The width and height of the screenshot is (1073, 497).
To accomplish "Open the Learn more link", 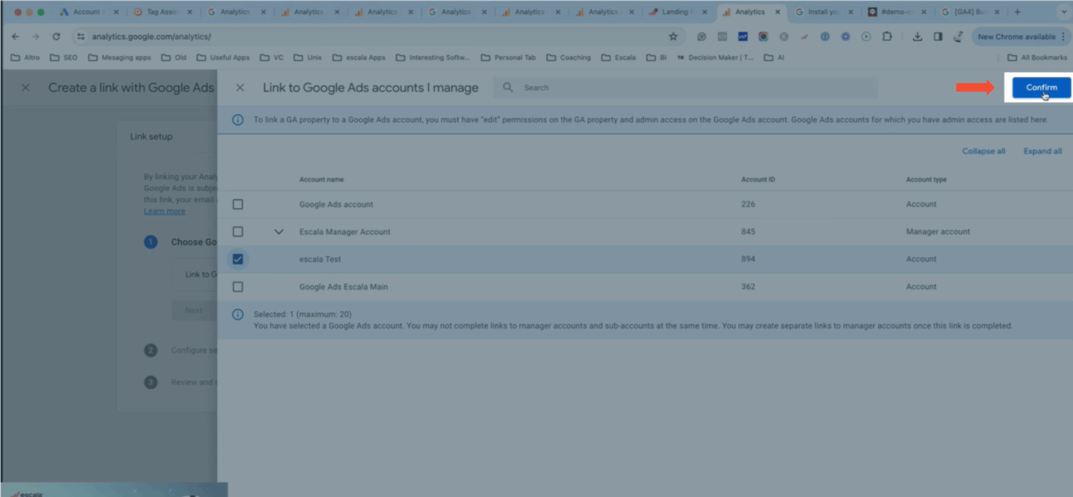I will 164,211.
